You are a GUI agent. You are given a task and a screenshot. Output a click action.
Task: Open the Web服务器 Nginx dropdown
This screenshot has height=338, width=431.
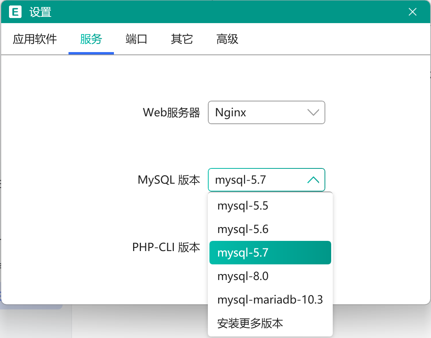(x=266, y=112)
